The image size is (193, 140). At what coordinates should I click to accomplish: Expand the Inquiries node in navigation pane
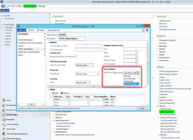pos(3,36)
